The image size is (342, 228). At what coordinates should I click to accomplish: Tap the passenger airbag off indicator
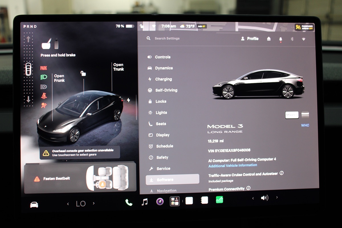(304, 27)
